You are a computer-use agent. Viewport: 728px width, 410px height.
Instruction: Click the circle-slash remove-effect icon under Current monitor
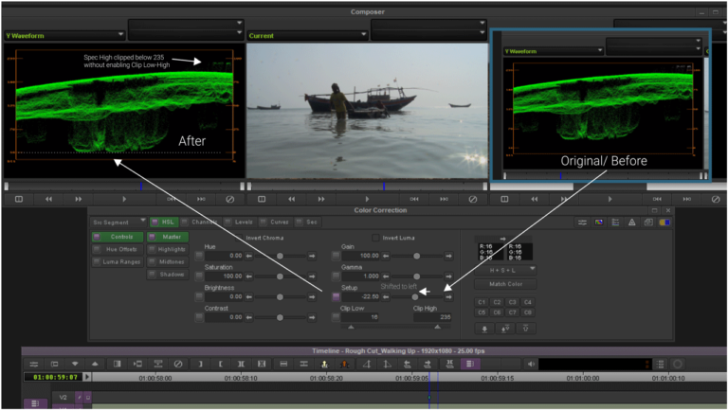coord(473,199)
